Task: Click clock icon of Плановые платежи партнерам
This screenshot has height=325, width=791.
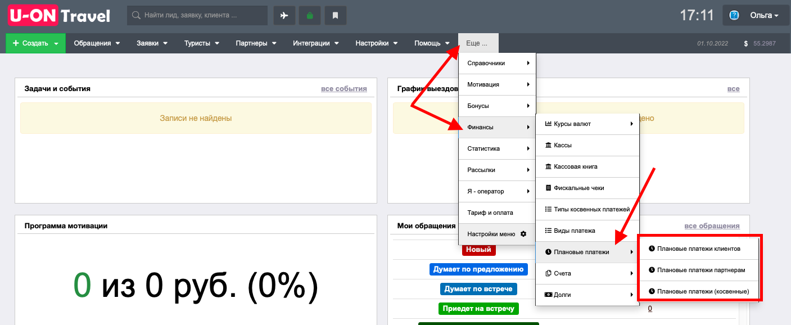Action: click(x=652, y=270)
